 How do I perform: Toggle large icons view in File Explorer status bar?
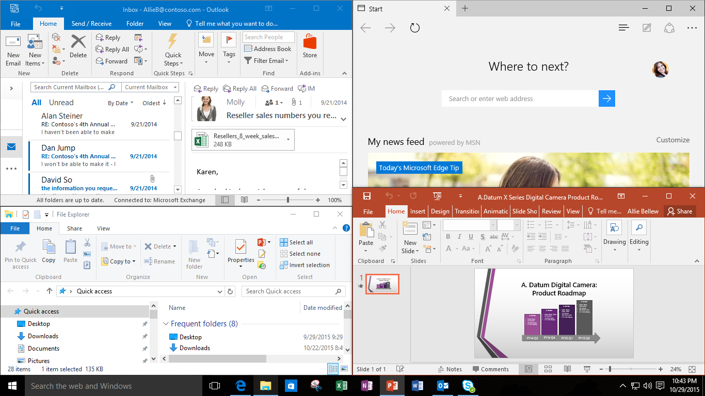344,369
